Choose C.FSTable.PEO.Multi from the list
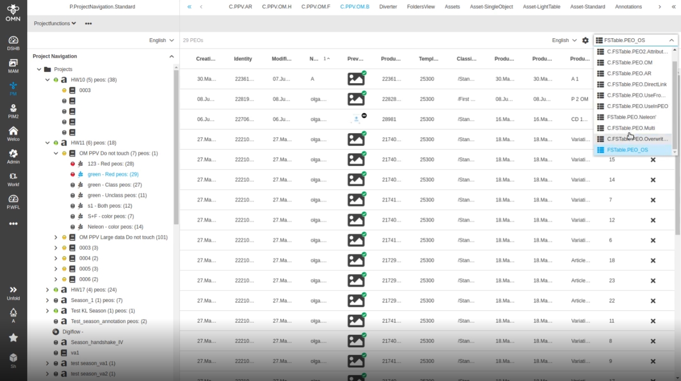The height and width of the screenshot is (381, 681). [633, 128]
